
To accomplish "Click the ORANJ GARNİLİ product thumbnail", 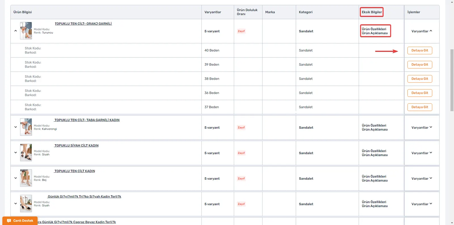I will (x=26, y=31).
